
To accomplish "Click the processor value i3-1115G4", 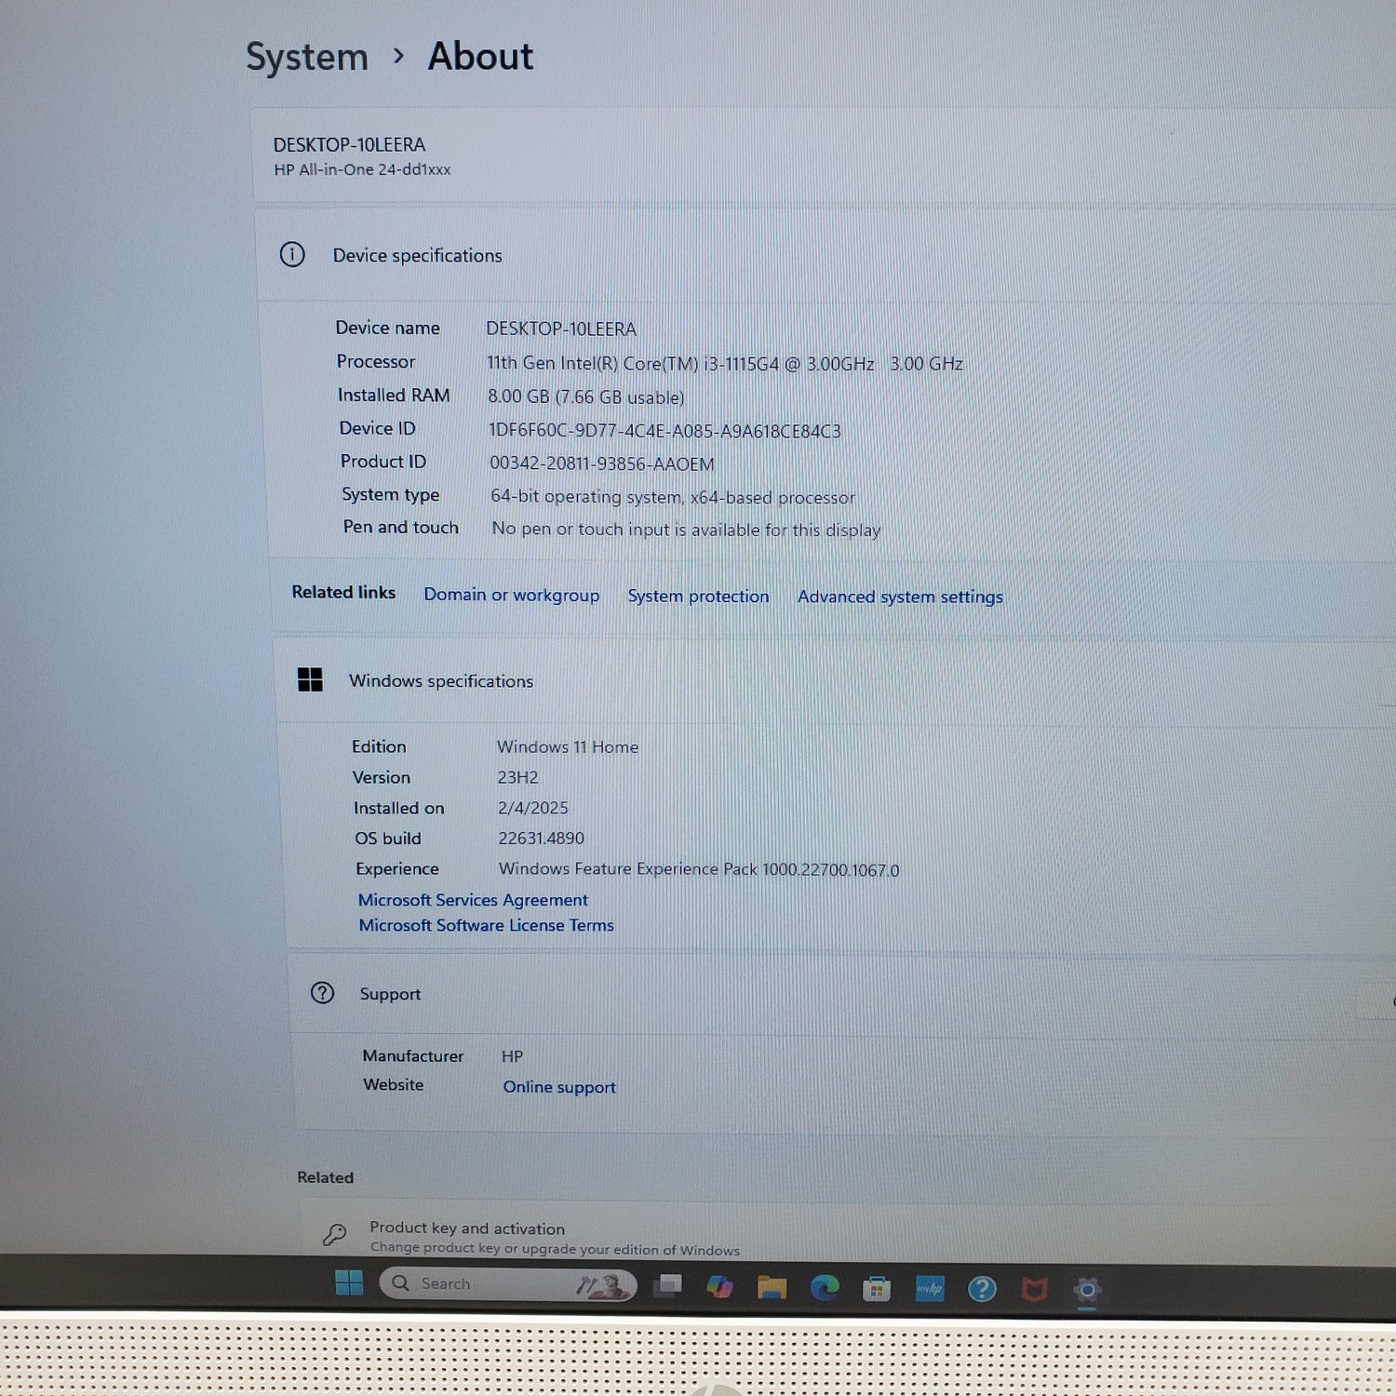I will 725,363.
